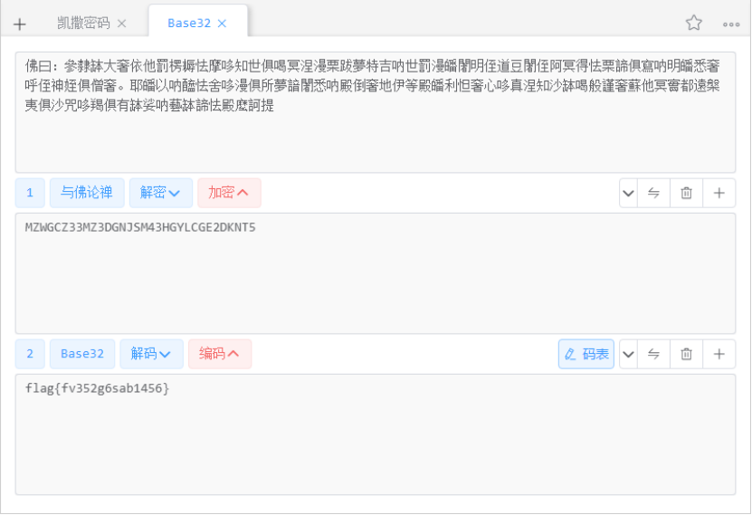Add a step using step 1's plus icon
This screenshot has height=515, width=752.
pyautogui.click(x=719, y=193)
